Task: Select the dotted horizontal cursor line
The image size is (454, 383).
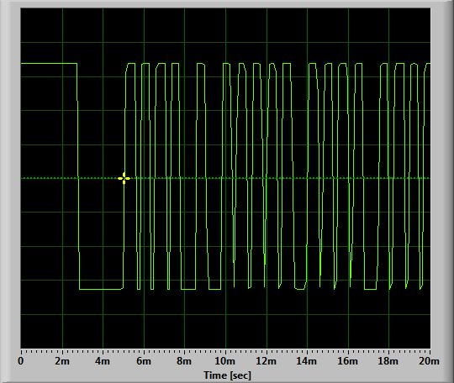Action: point(225,178)
